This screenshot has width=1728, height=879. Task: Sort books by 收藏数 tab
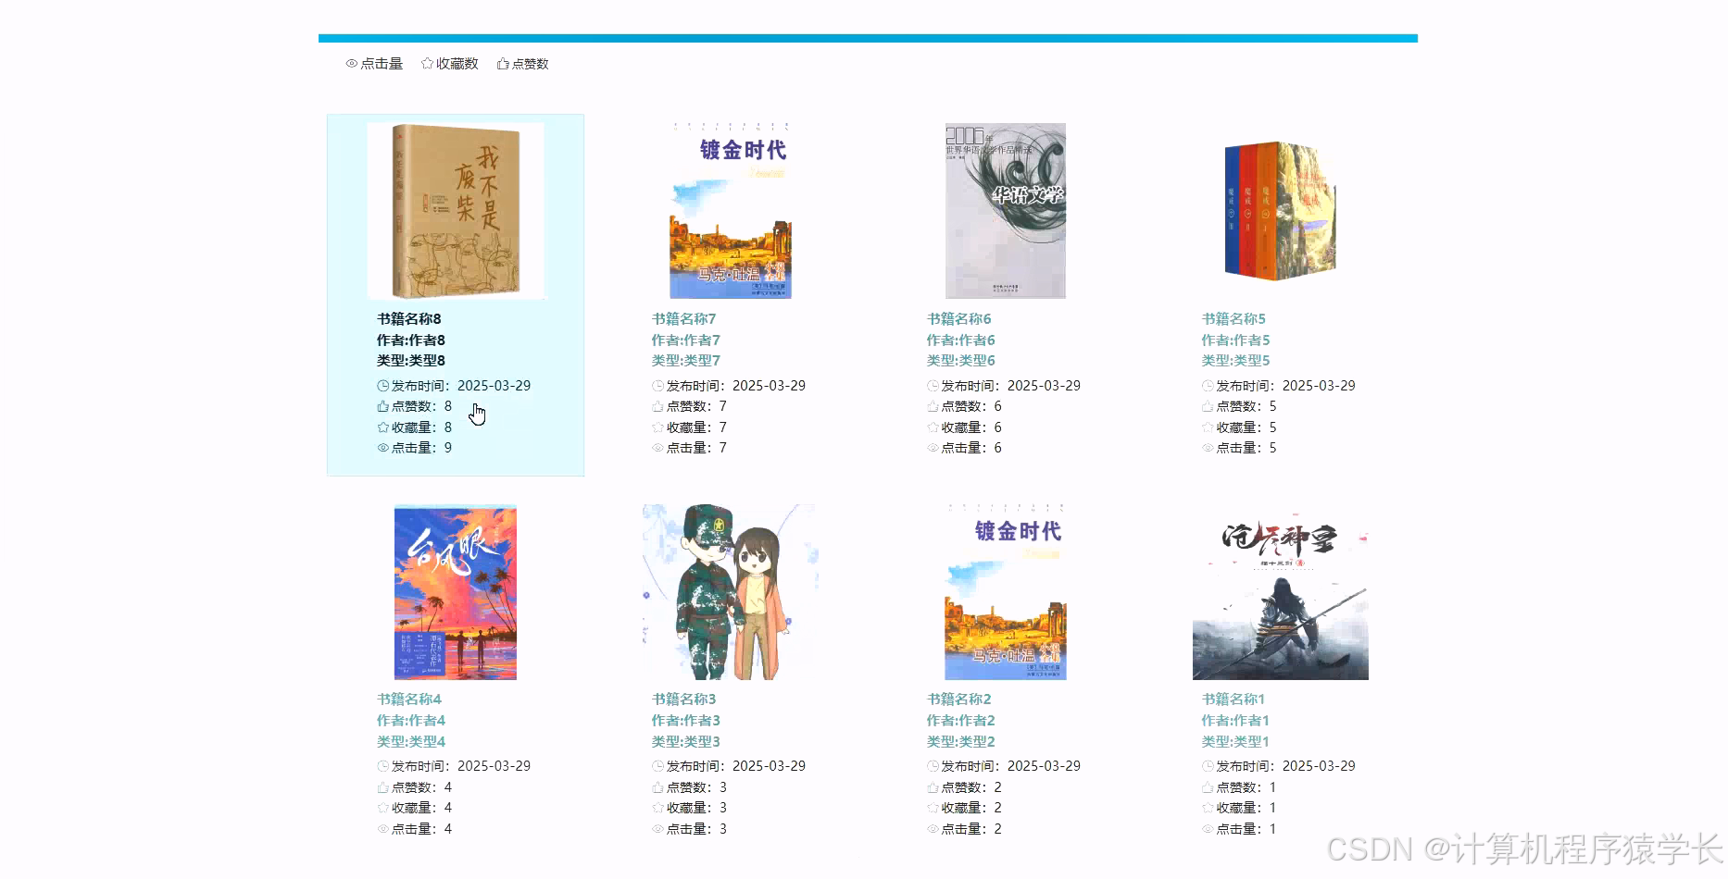tap(449, 64)
